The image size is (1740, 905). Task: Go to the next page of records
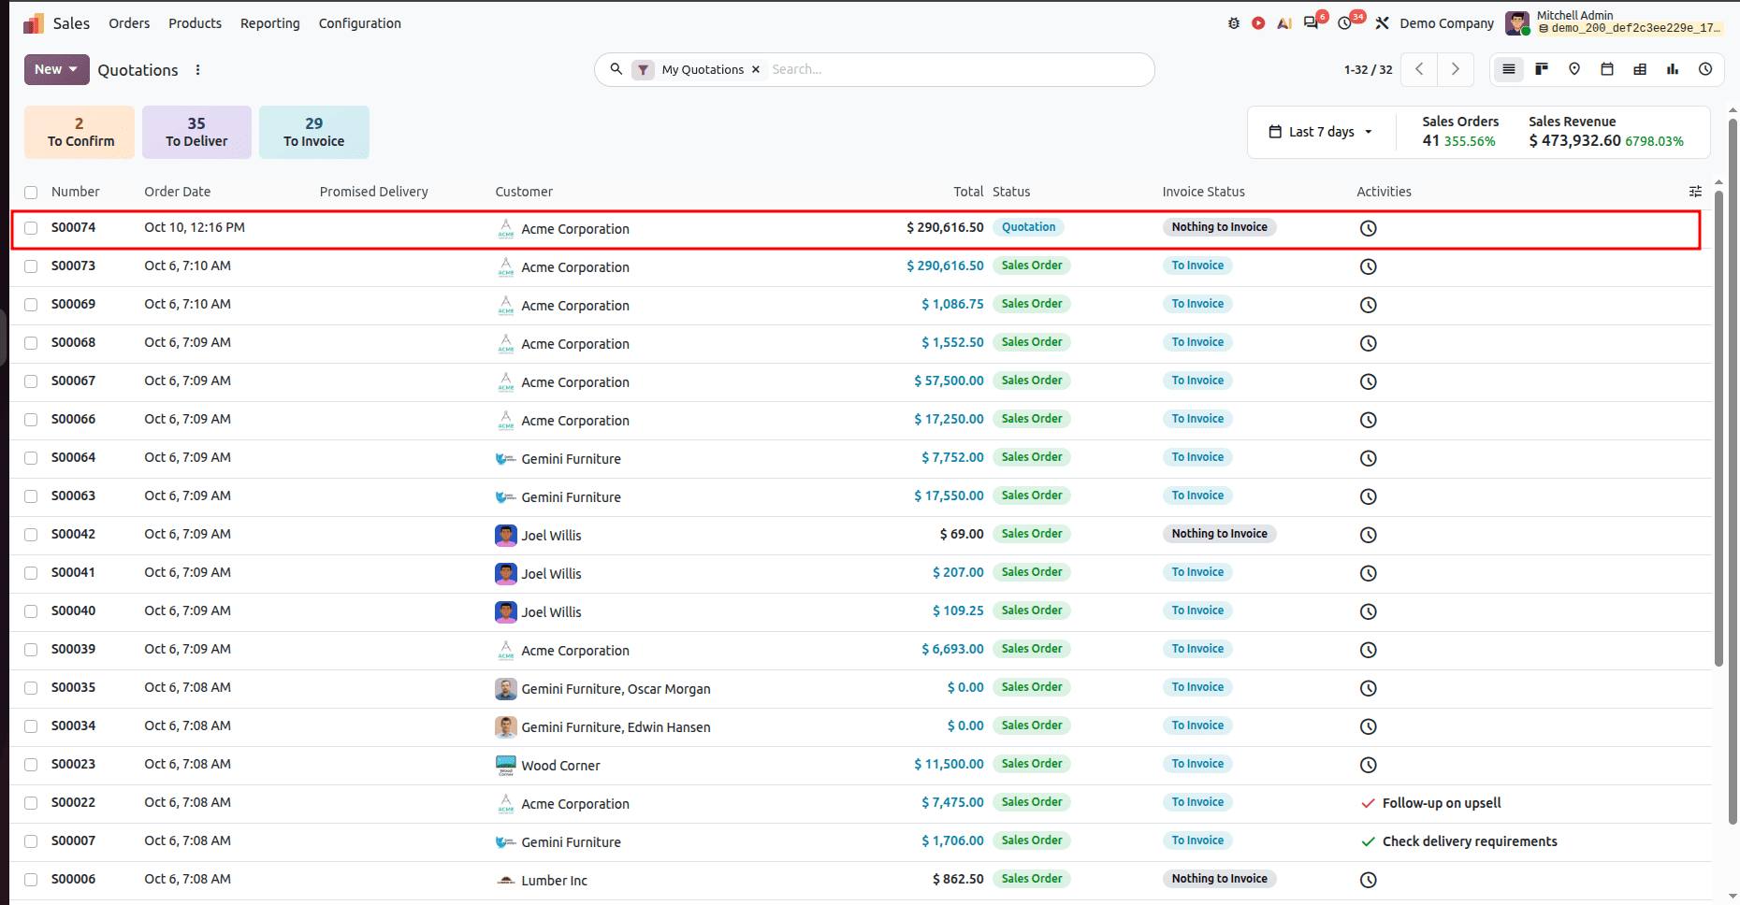(1455, 69)
